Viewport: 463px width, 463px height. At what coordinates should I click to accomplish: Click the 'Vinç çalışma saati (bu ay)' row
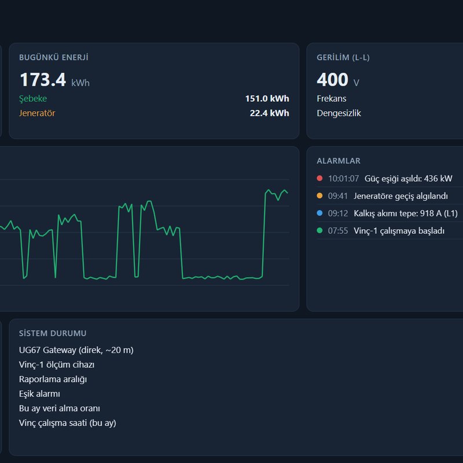click(68, 423)
